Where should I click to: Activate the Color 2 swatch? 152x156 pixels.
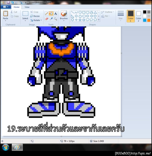(138, 16)
